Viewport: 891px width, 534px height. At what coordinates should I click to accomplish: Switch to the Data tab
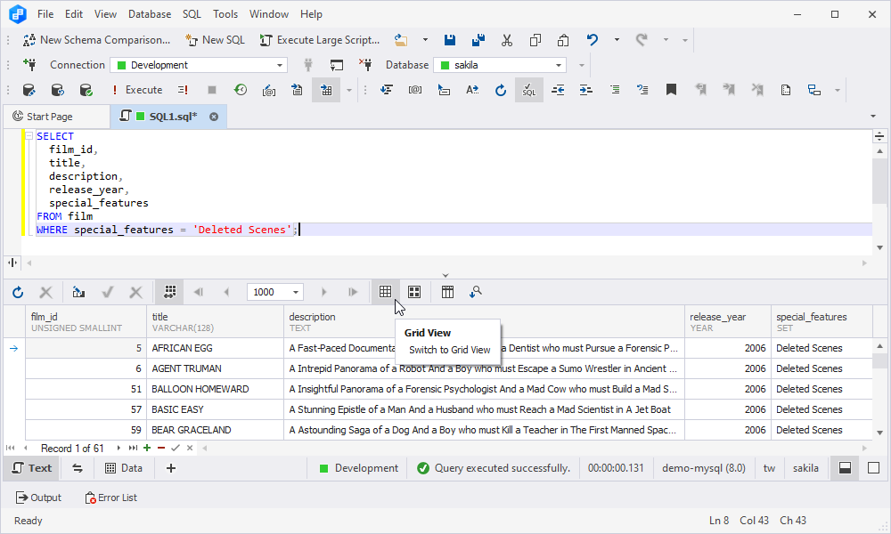pyautogui.click(x=124, y=468)
